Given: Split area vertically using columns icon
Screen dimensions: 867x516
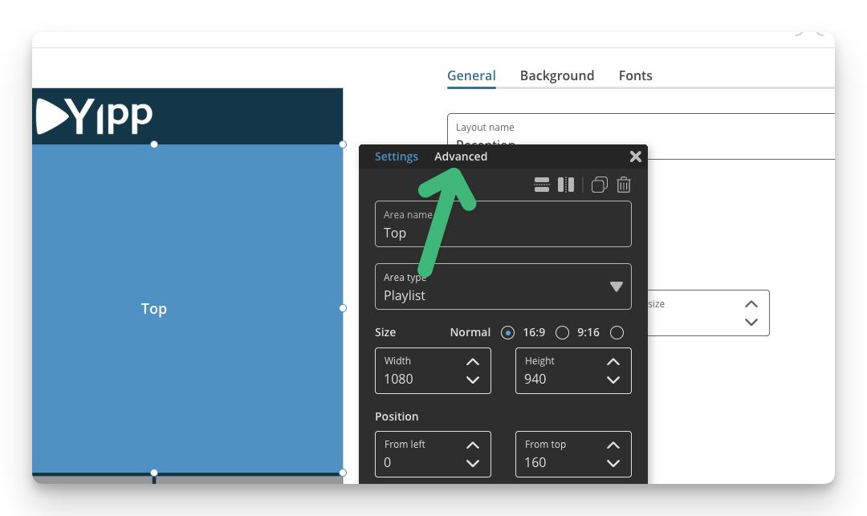Looking at the screenshot, I should [566, 185].
